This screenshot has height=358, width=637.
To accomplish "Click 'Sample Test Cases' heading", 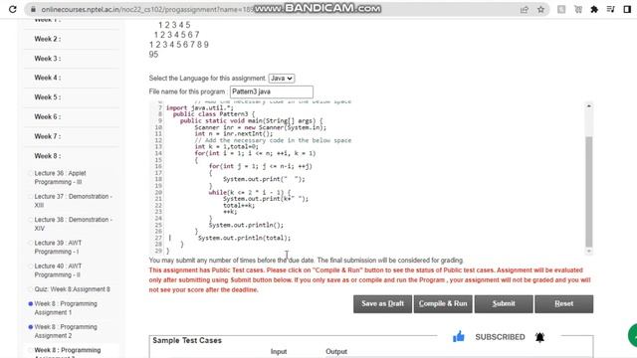I will (187, 340).
